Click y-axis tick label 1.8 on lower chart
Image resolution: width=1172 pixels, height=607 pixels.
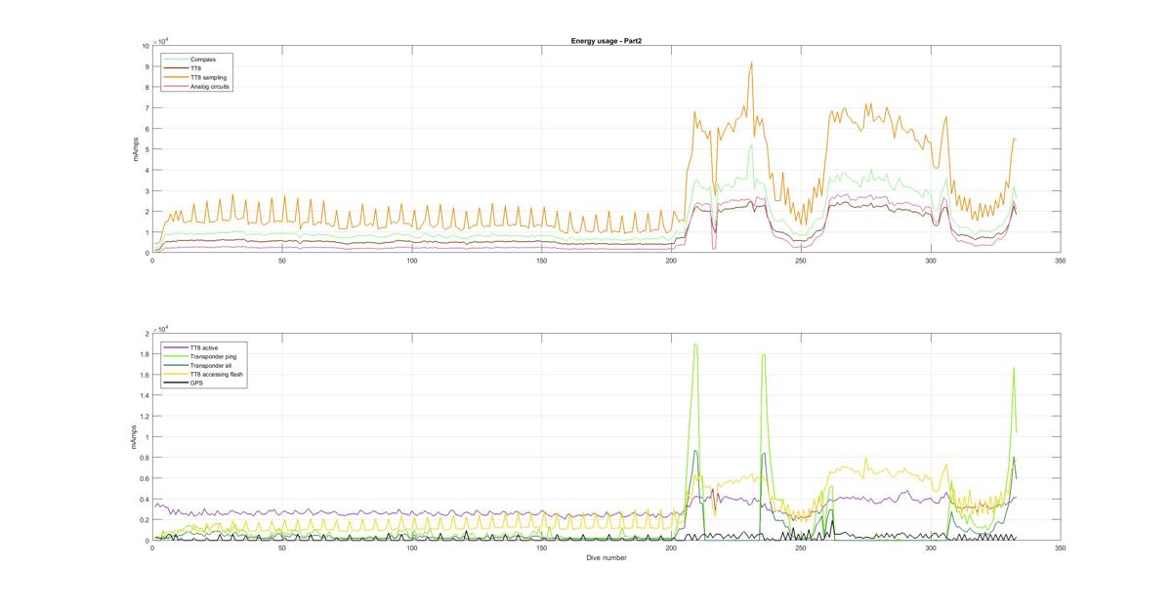tap(145, 354)
